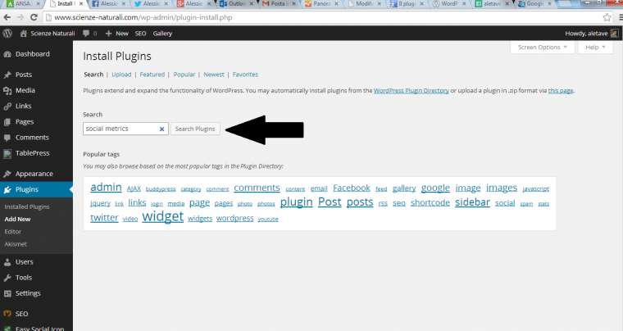Click the Appearance paintbrush icon
Viewport: 623px width, 331px height.
click(7, 174)
